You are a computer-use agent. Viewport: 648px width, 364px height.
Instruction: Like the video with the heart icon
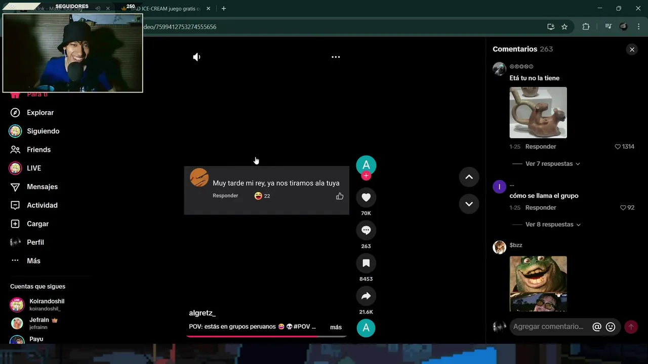[x=366, y=197]
